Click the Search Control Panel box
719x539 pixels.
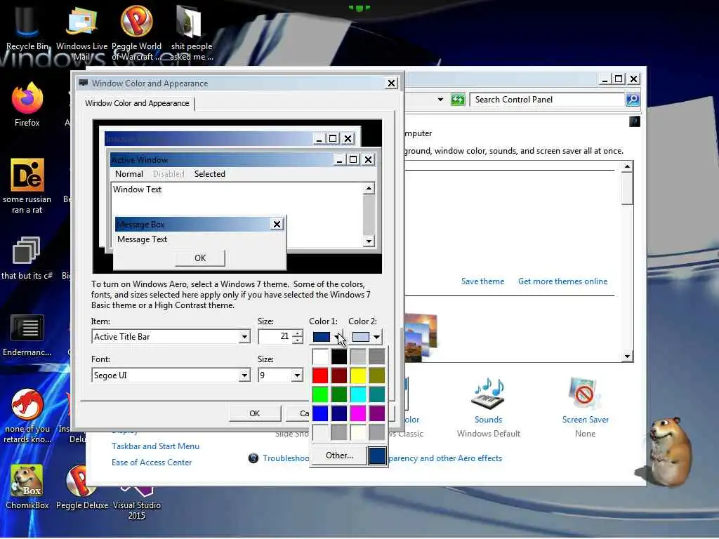click(x=548, y=100)
